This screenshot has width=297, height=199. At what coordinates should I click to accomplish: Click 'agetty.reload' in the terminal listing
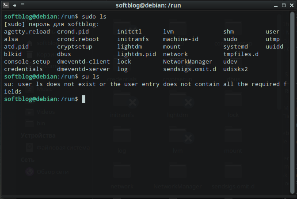27,32
